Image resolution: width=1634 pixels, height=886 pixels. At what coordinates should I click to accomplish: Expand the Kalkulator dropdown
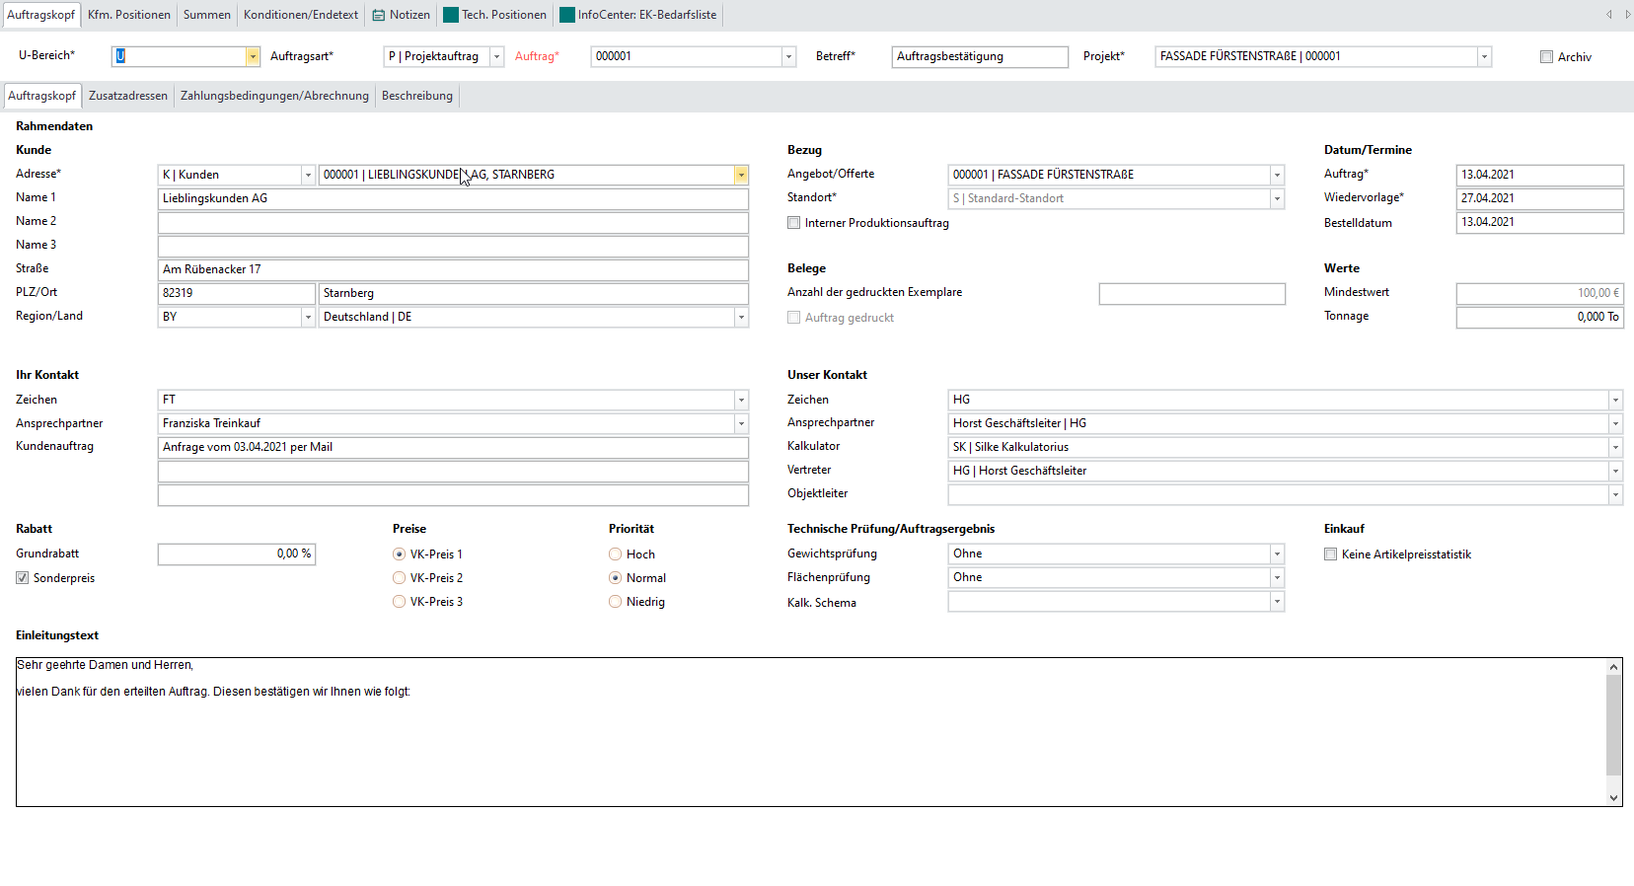tap(1615, 448)
